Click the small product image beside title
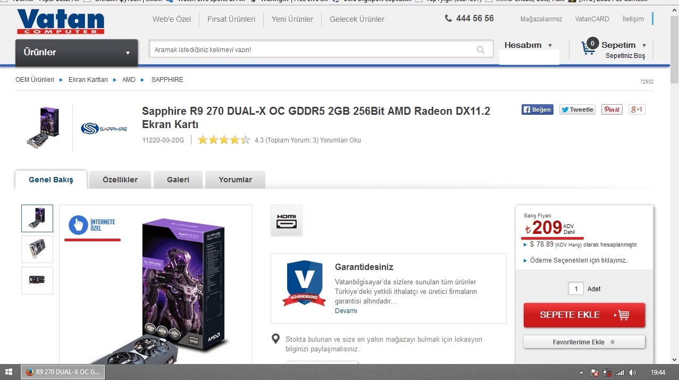679x380 pixels. 43,128
